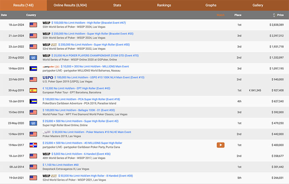
Task: Go to the Rankings tab
Action: click(x=164, y=5)
